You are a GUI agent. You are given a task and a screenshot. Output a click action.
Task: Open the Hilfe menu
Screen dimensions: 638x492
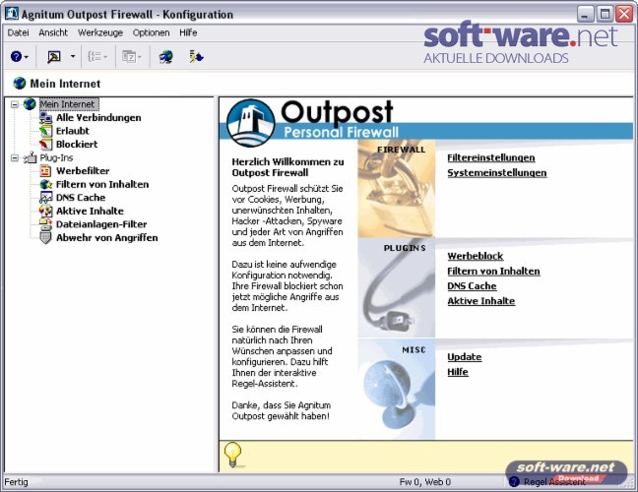[188, 32]
